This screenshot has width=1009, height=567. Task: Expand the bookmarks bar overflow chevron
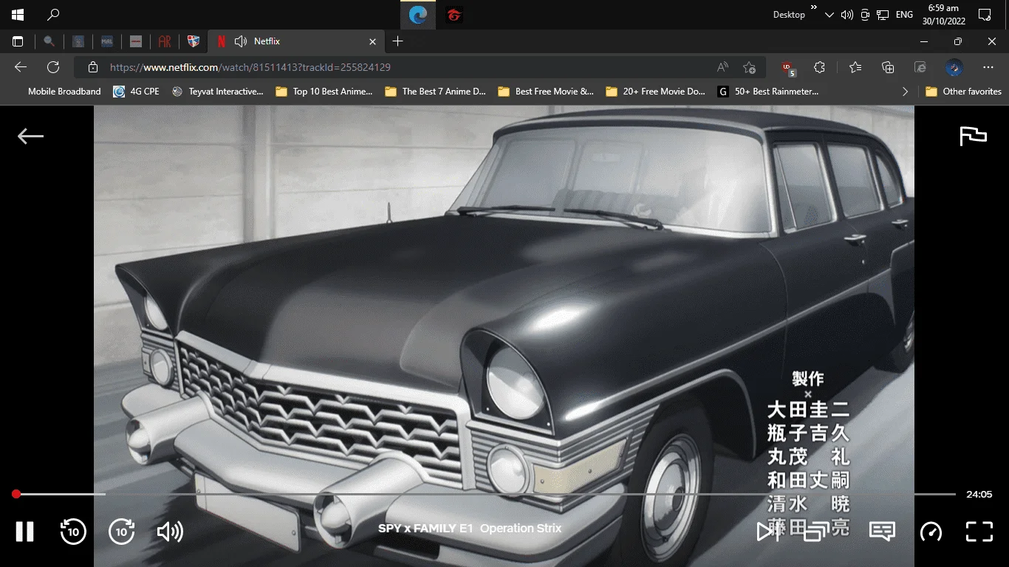pyautogui.click(x=905, y=92)
